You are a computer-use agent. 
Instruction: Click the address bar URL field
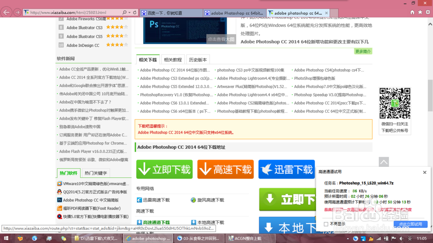(74, 13)
